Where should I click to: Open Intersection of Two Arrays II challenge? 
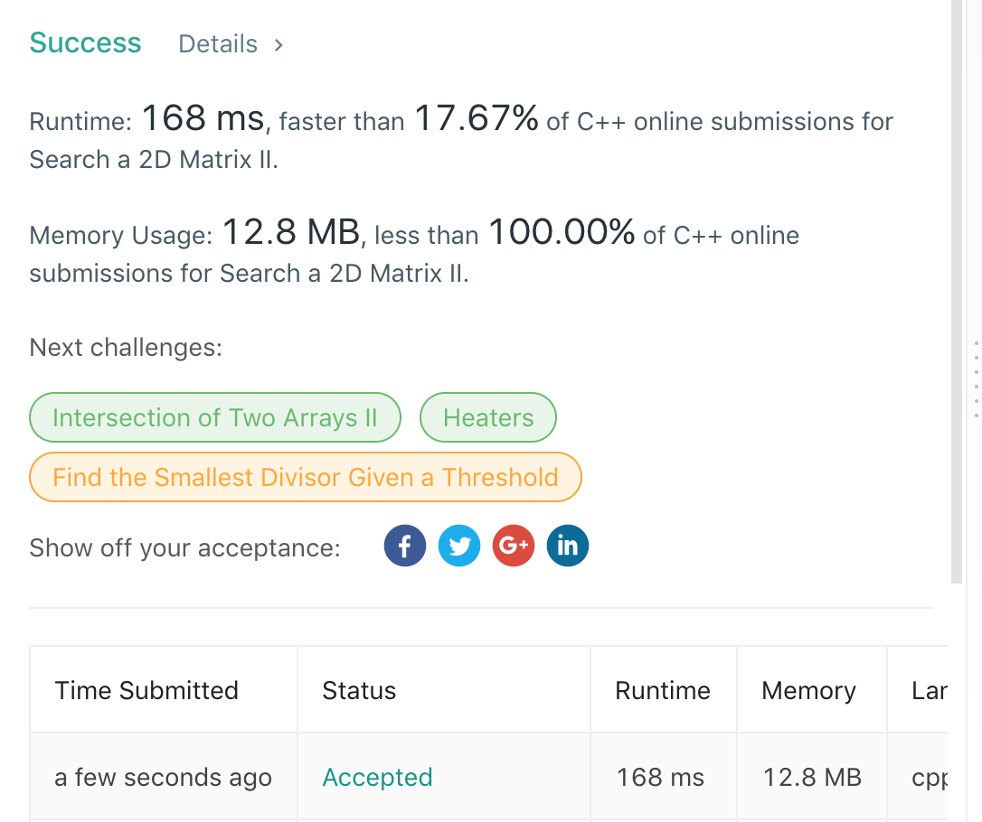[215, 417]
